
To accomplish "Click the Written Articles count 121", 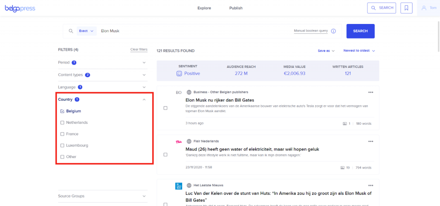I will coord(348,74).
